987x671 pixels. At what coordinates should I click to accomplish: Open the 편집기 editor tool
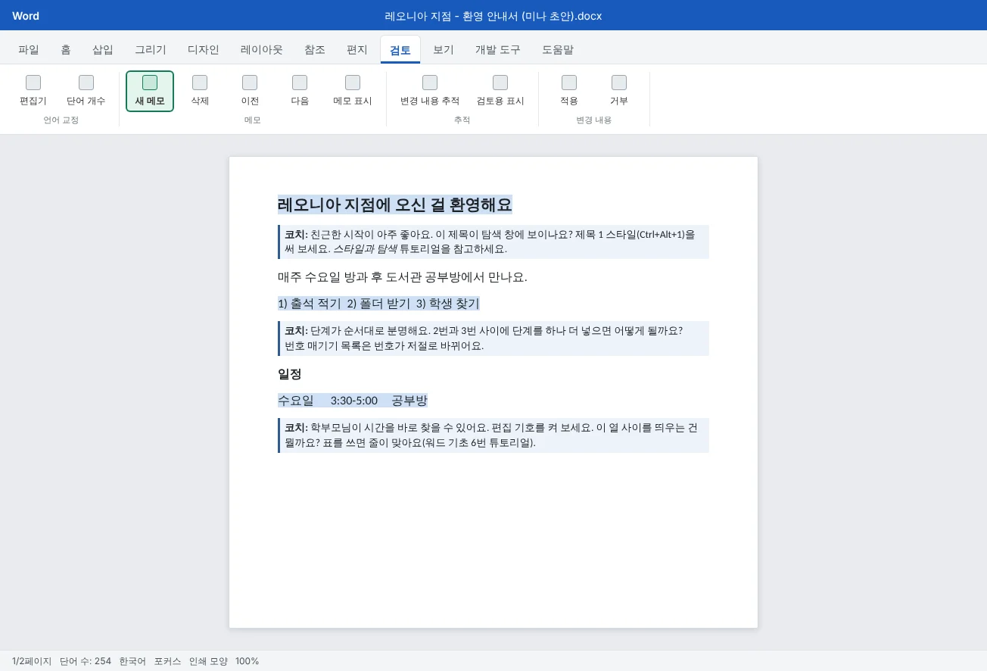33,91
